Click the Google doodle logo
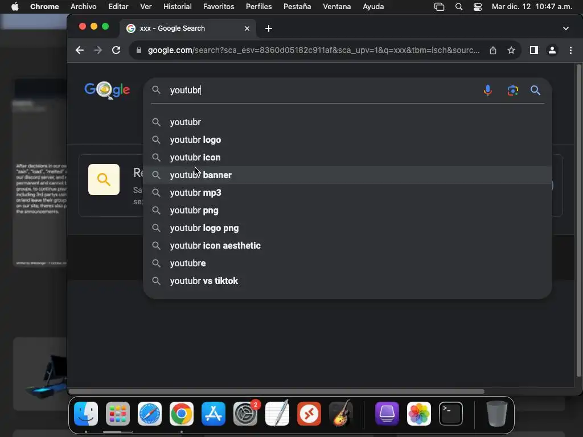Image resolution: width=583 pixels, height=437 pixels. 107,90
